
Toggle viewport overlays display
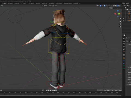point(105,6)
